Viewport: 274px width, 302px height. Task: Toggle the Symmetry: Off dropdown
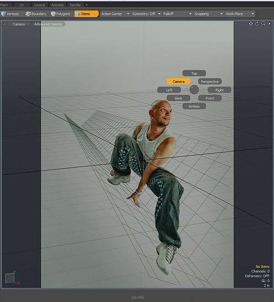(x=146, y=14)
